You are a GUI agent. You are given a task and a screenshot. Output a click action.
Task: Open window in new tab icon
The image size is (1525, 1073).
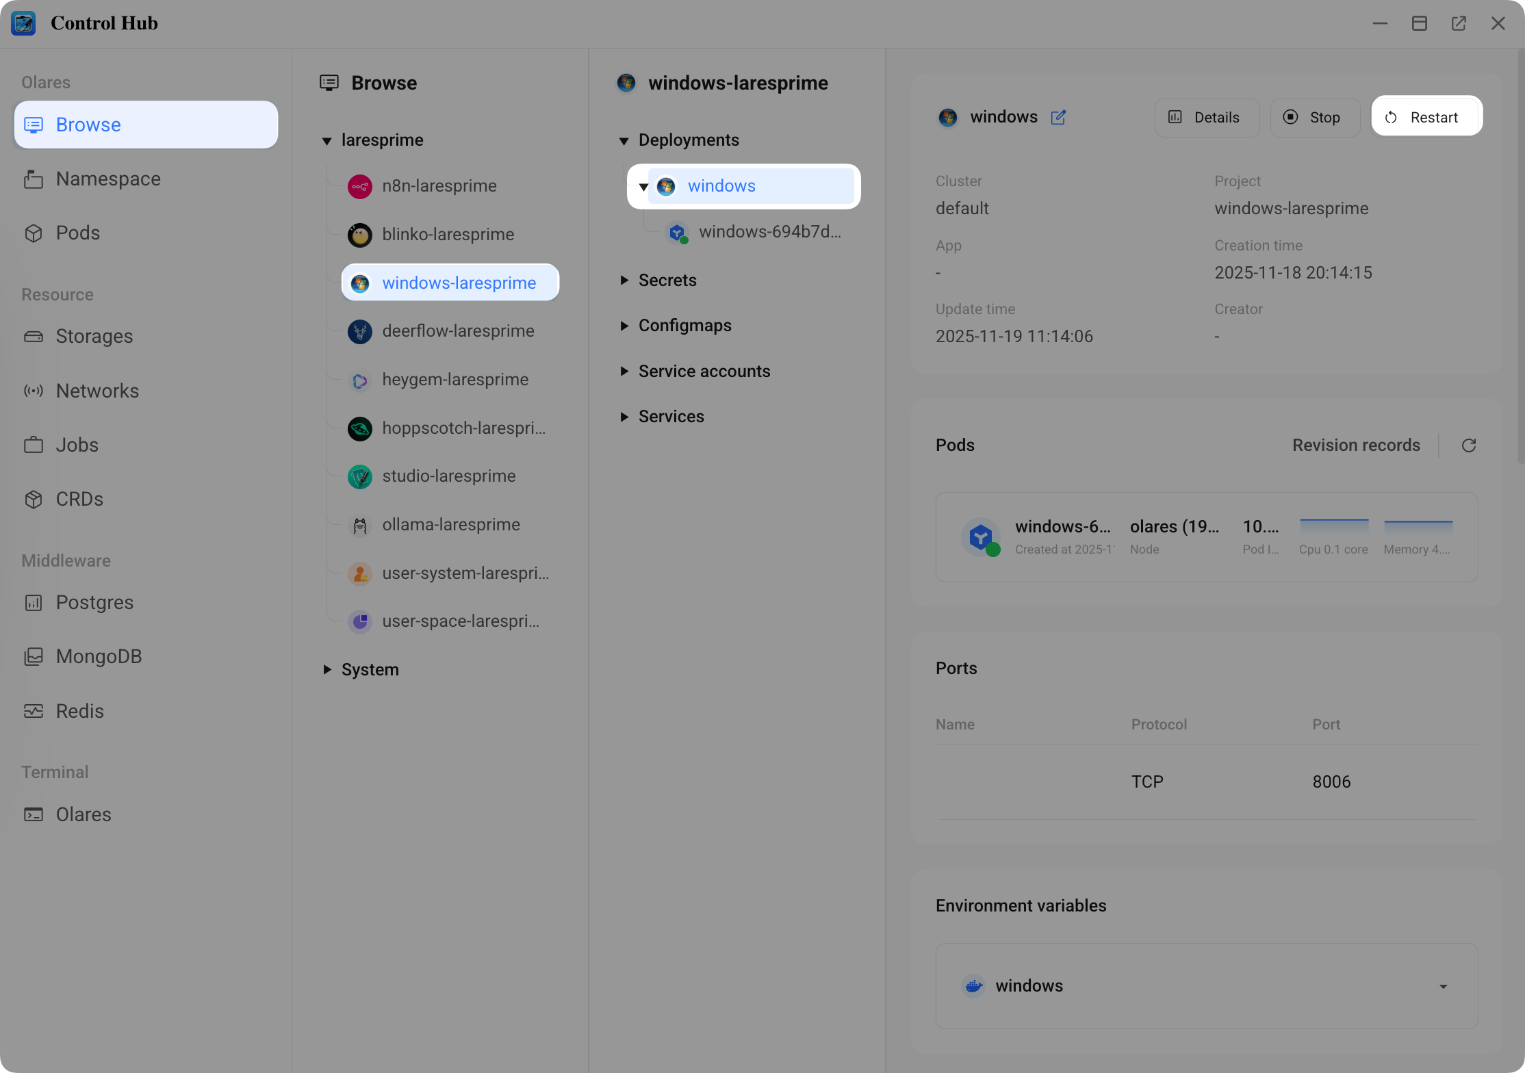[x=1459, y=23]
